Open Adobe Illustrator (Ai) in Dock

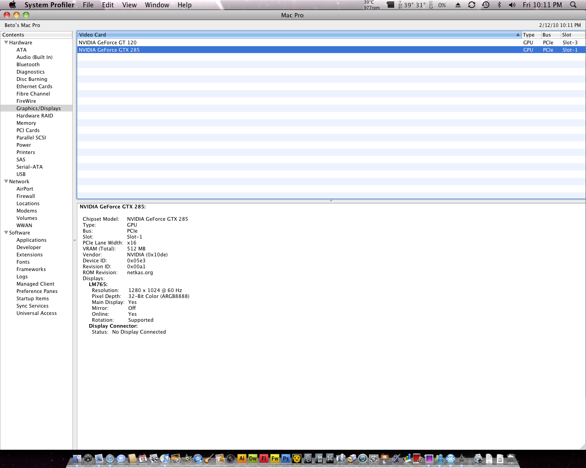click(x=242, y=458)
